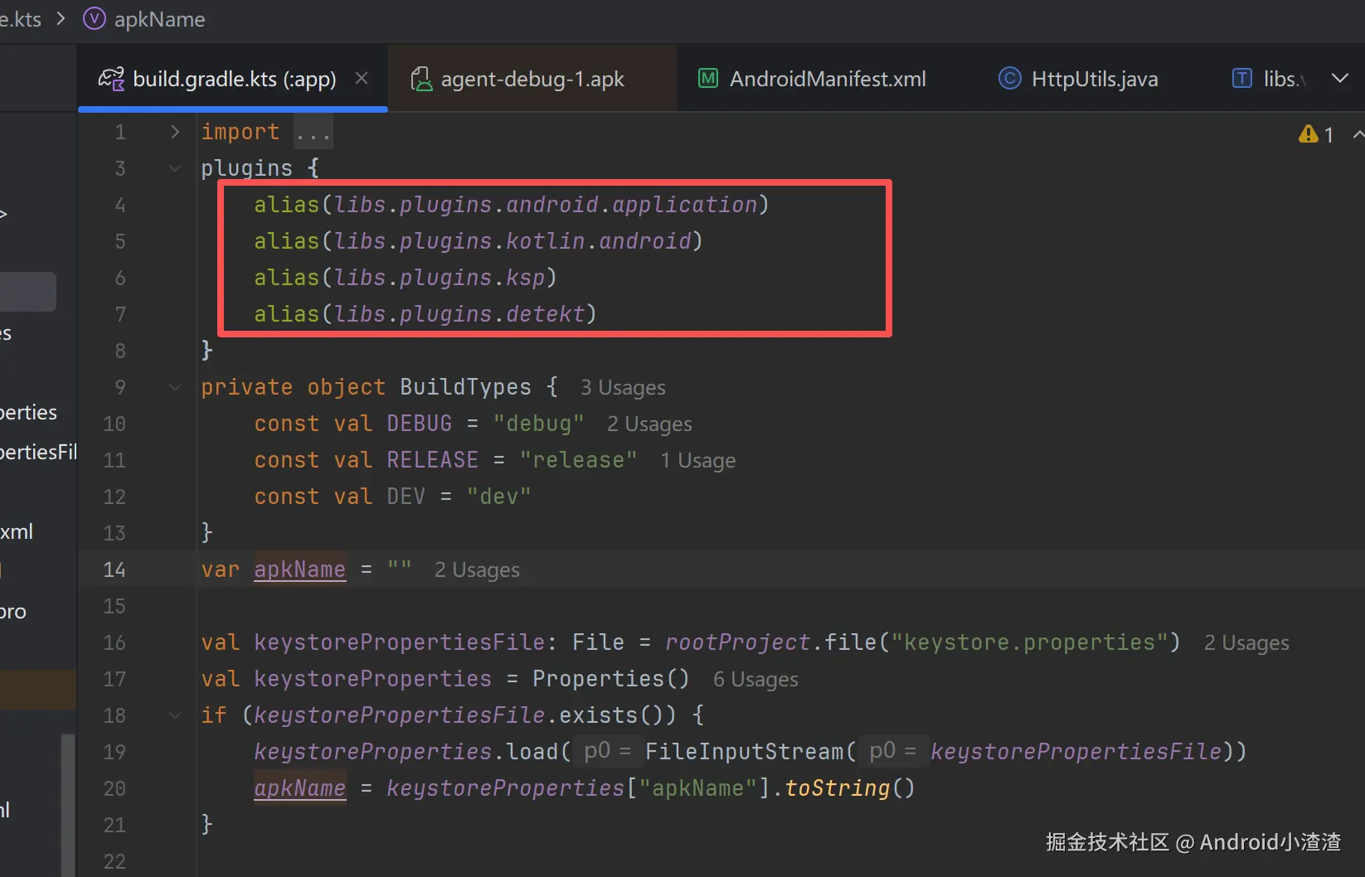Collapse the keystorePropertiesFile if block
Screen dimensions: 1365x877
click(x=175, y=715)
